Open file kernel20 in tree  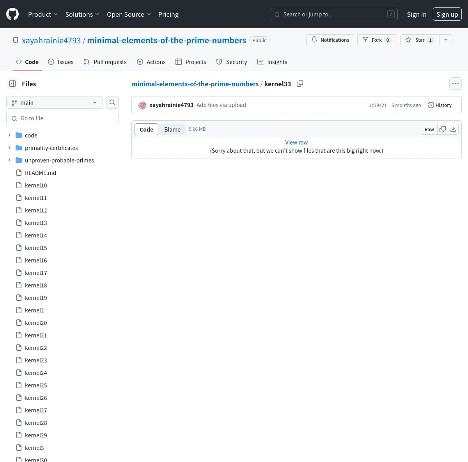coord(36,323)
